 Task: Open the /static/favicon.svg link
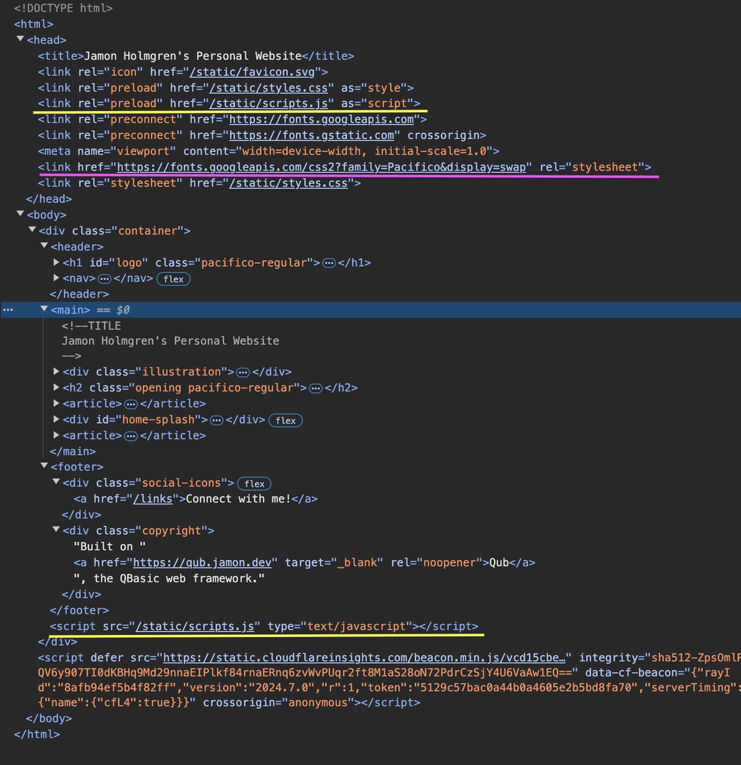click(x=252, y=72)
